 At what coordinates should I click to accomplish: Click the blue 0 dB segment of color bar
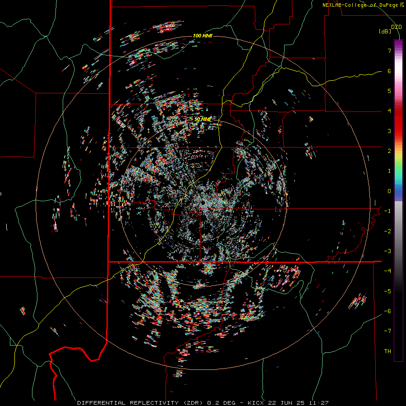click(398, 192)
